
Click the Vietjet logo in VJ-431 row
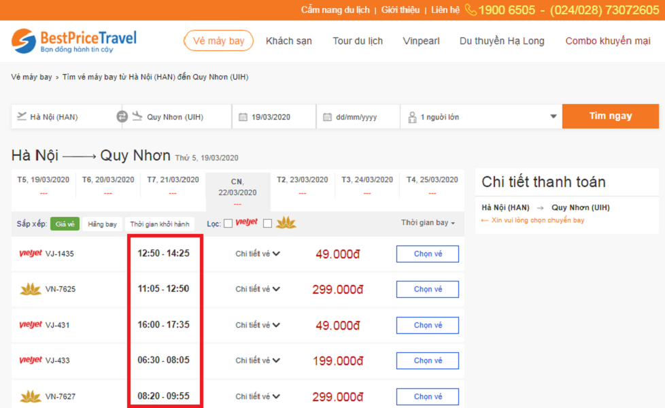31,324
